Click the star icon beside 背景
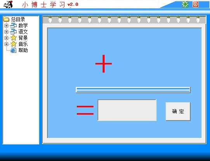Viewport: 210px width, 161px height. (x=14, y=38)
